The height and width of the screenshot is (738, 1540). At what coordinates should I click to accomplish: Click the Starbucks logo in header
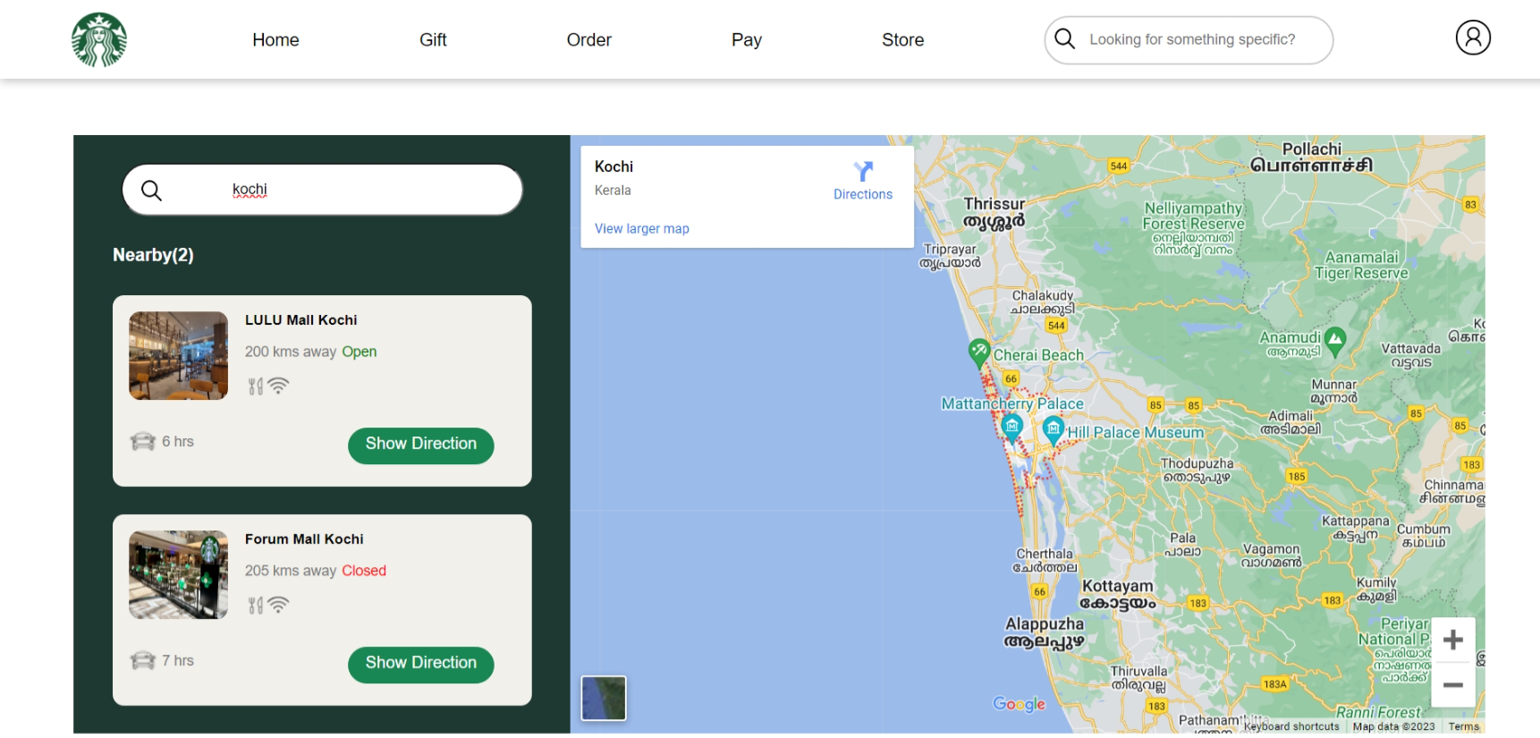click(x=99, y=39)
